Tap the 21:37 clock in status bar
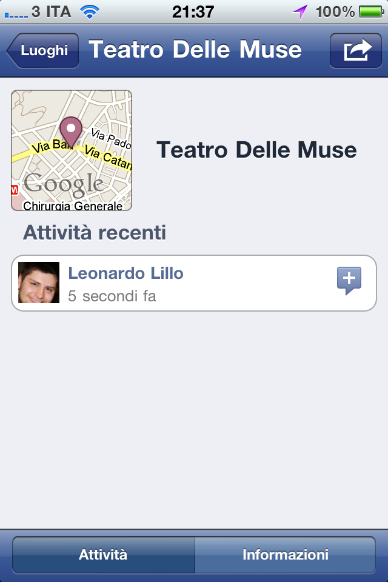This screenshot has height=582, width=388. click(x=193, y=12)
